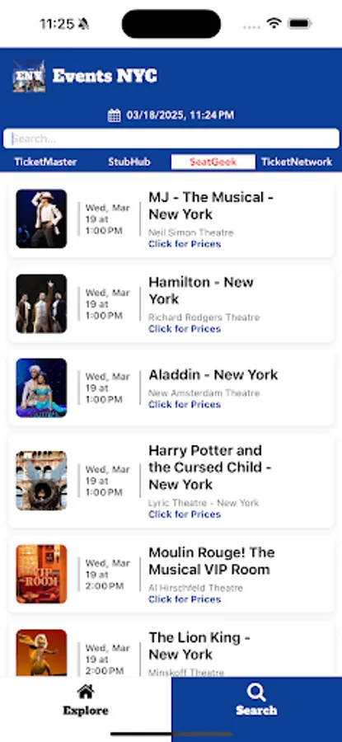
Task: Switch to the StubHub tab
Action: (129, 162)
